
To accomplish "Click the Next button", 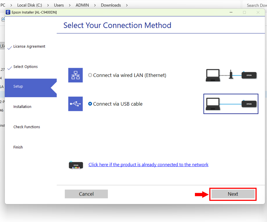I will point(233,194).
